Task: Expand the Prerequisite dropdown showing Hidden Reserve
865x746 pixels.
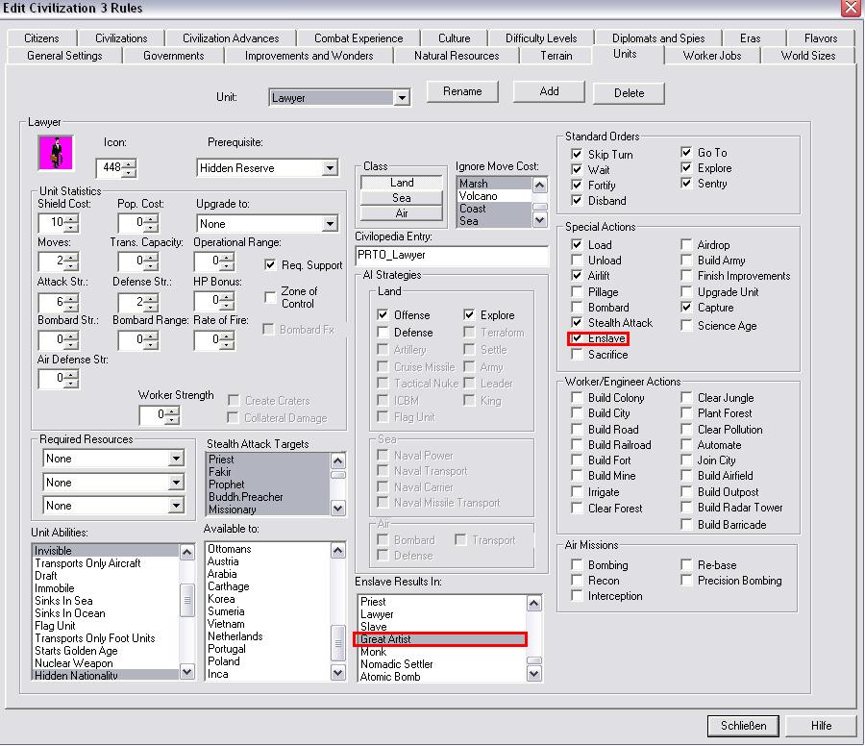Action: click(330, 168)
